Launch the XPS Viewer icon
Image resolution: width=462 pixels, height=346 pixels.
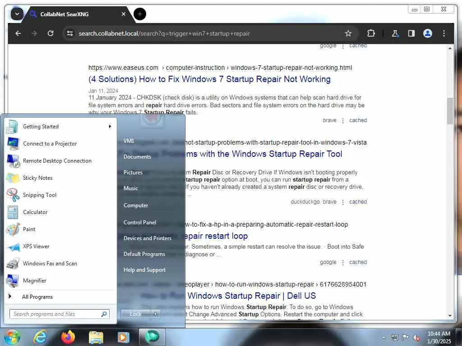[13, 246]
